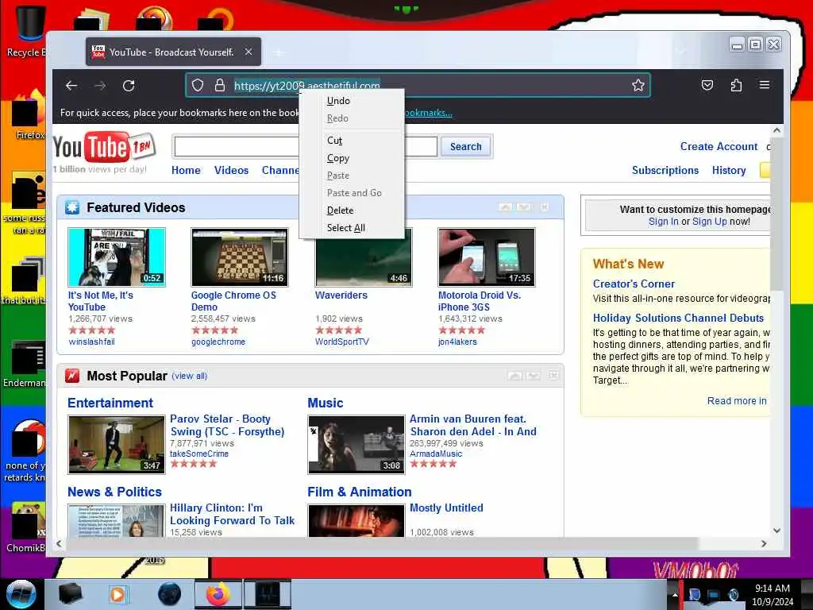Click the Featured Videos section icon
813x610 pixels.
[72, 207]
